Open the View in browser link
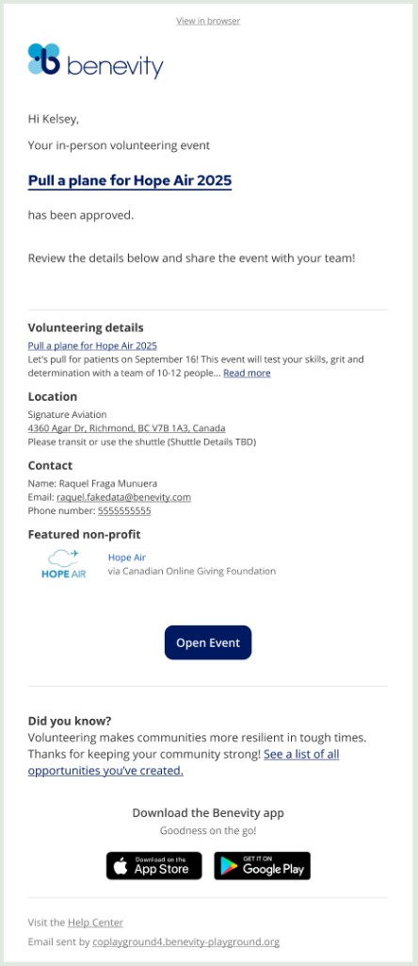The width and height of the screenshot is (418, 966). [x=208, y=21]
